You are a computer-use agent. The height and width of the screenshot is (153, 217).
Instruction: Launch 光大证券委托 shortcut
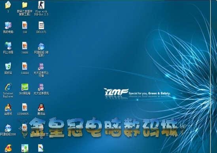(x=41, y=87)
